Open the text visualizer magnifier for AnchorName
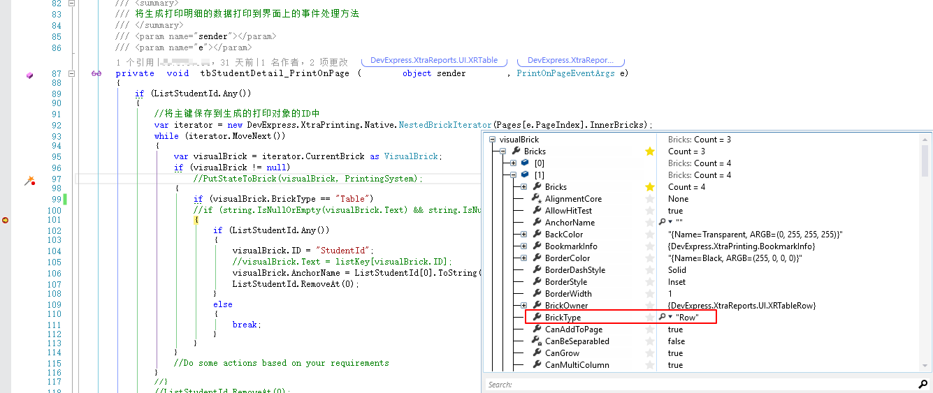 (662, 223)
